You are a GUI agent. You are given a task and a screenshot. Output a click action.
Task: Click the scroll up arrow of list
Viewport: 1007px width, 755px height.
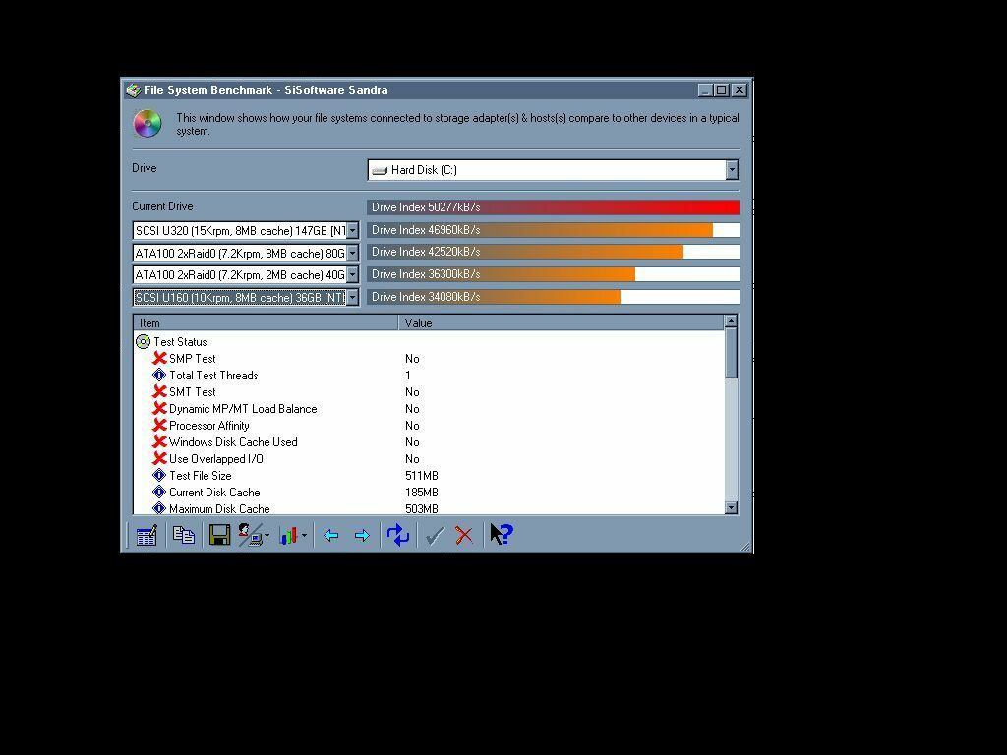coord(731,321)
